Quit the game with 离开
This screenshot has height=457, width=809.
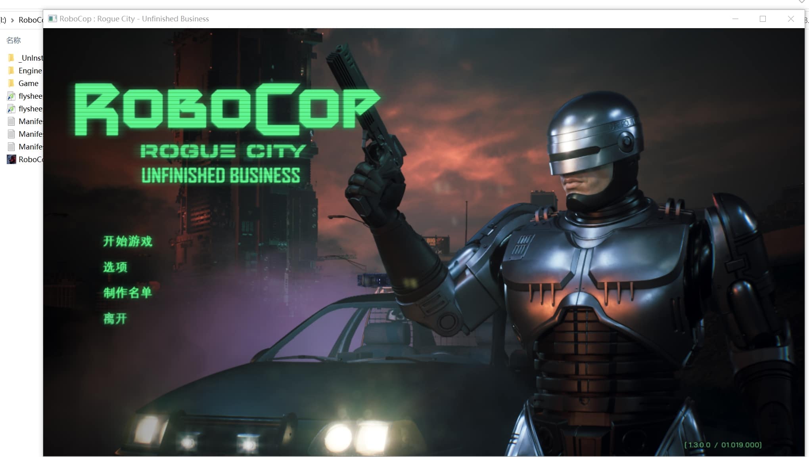115,318
